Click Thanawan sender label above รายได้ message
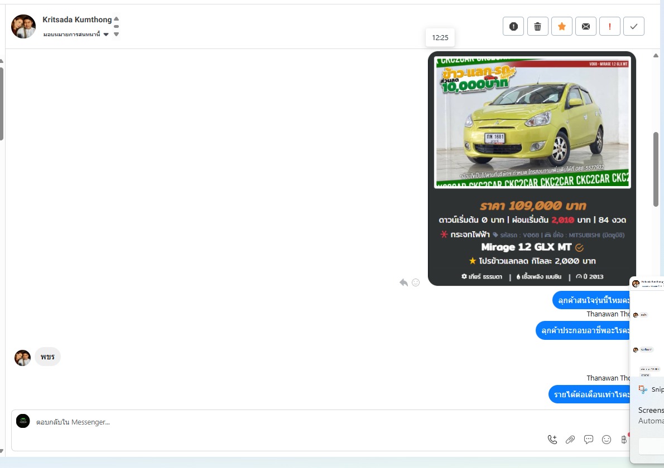This screenshot has width=664, height=468. pyautogui.click(x=608, y=378)
